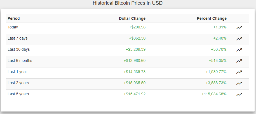Click the trend chart icon for Today
This screenshot has height=114, width=256.
(x=239, y=27)
